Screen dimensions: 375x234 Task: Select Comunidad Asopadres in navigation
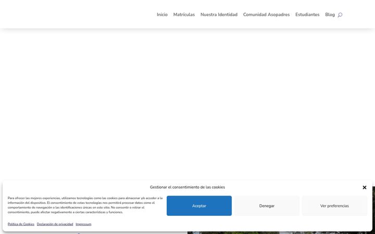pyautogui.click(x=266, y=15)
